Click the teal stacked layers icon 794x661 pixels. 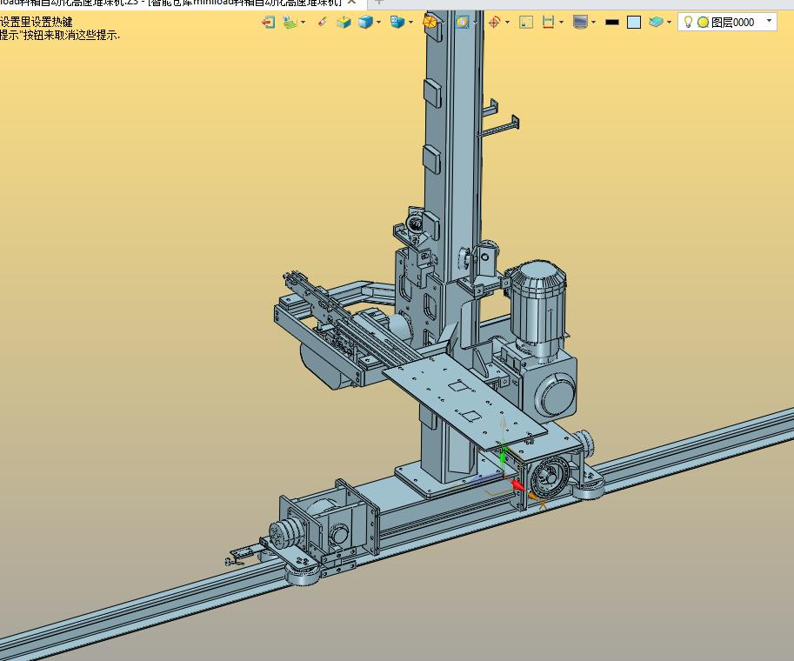[x=657, y=23]
